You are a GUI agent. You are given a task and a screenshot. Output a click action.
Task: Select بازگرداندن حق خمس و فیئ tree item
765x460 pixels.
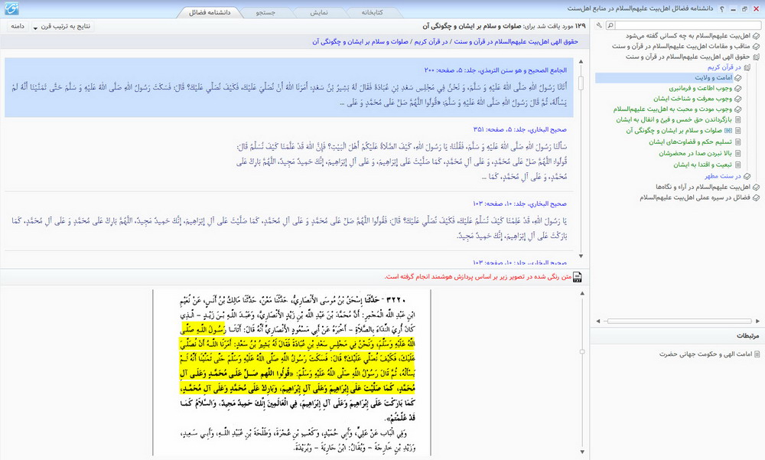pos(674,119)
